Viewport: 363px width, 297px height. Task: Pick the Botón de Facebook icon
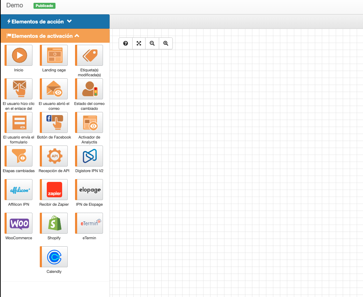click(54, 122)
